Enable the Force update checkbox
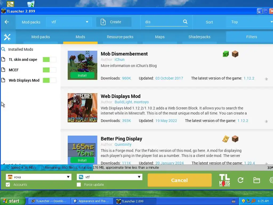The height and width of the screenshot is (205, 273). click(79, 185)
